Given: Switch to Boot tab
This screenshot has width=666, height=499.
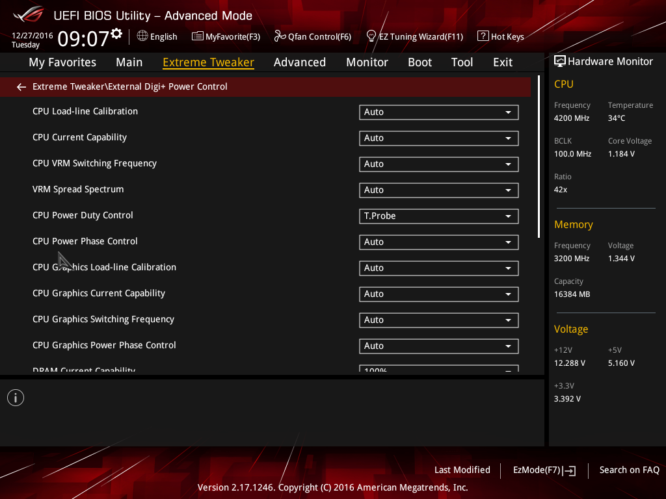Looking at the screenshot, I should pyautogui.click(x=420, y=62).
